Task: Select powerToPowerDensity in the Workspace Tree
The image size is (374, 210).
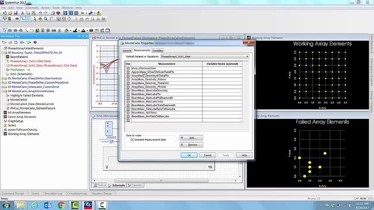Action: [22, 129]
